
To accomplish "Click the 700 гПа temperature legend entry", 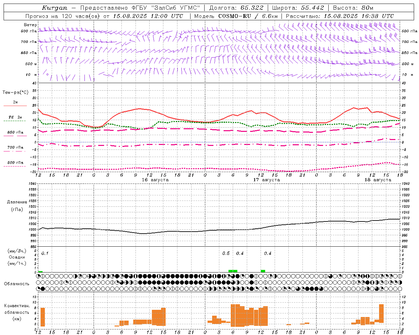I will pos(15,148).
